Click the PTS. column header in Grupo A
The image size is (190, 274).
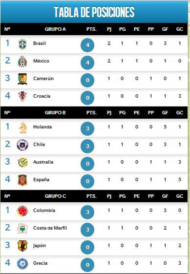point(91,29)
